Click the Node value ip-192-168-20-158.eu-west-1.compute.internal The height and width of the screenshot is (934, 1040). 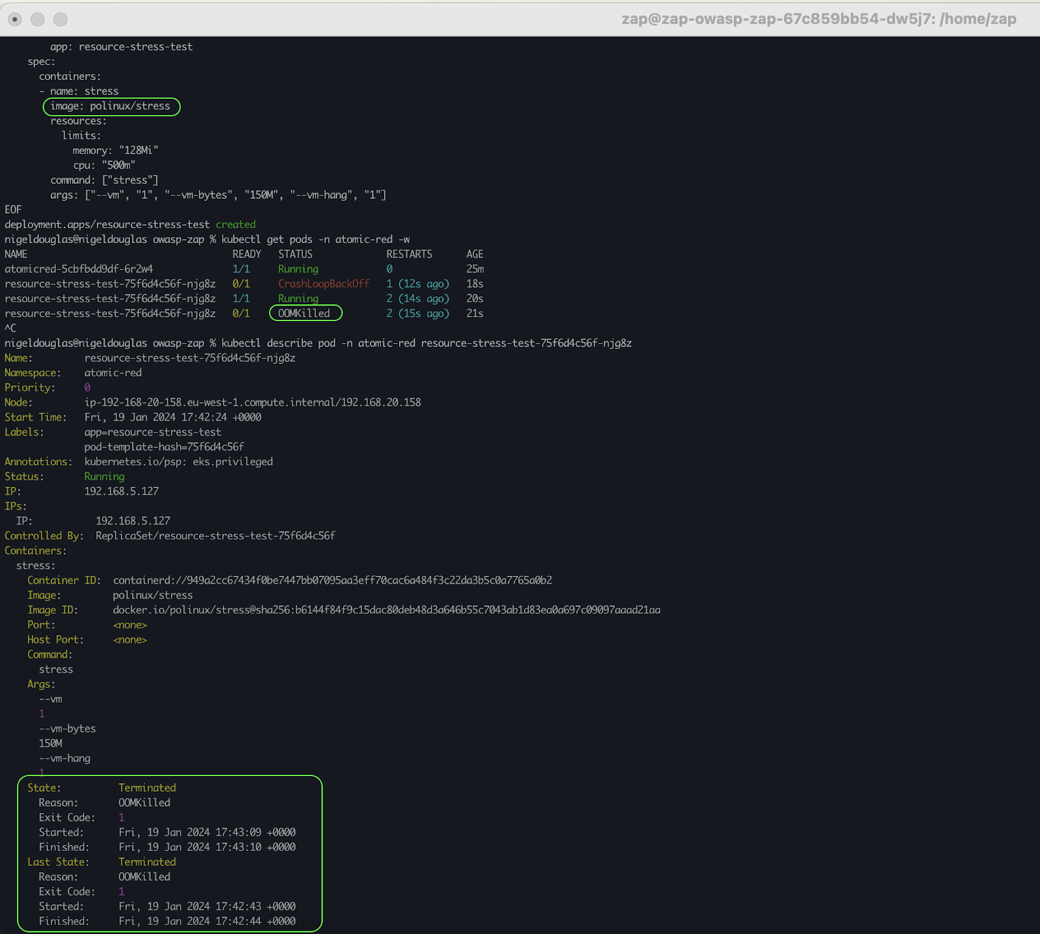coord(252,402)
